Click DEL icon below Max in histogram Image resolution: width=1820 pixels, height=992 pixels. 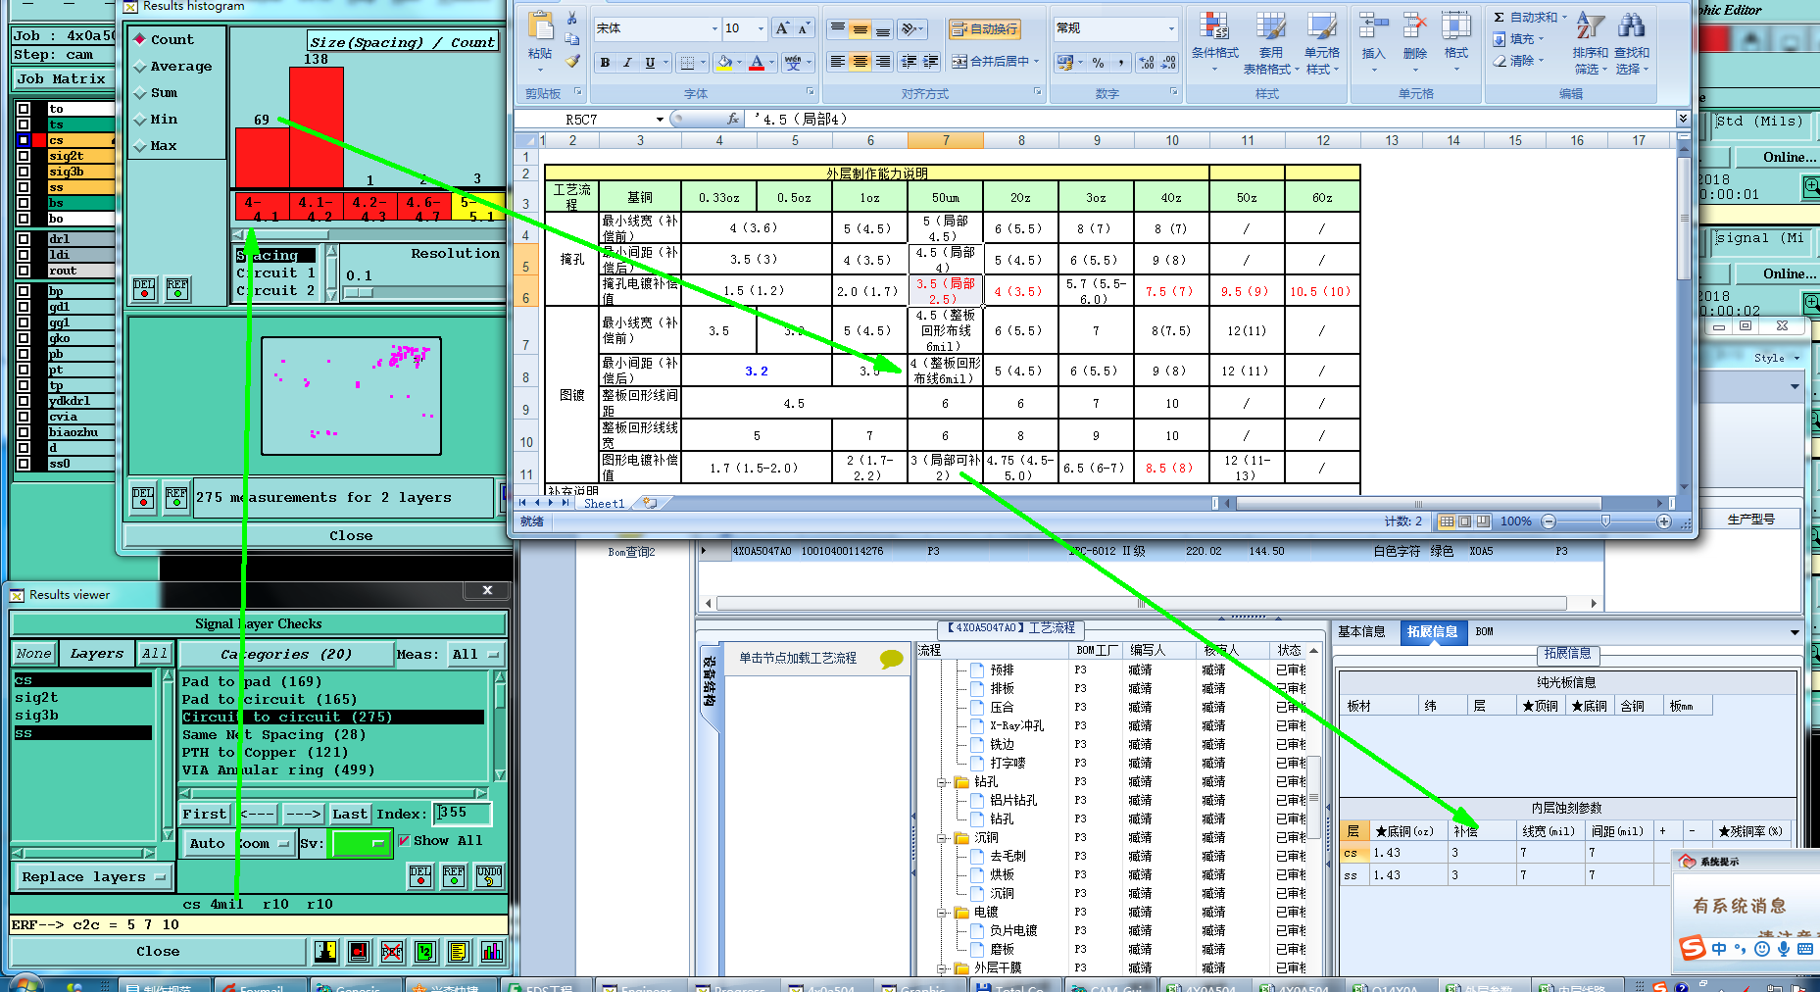coord(144,289)
